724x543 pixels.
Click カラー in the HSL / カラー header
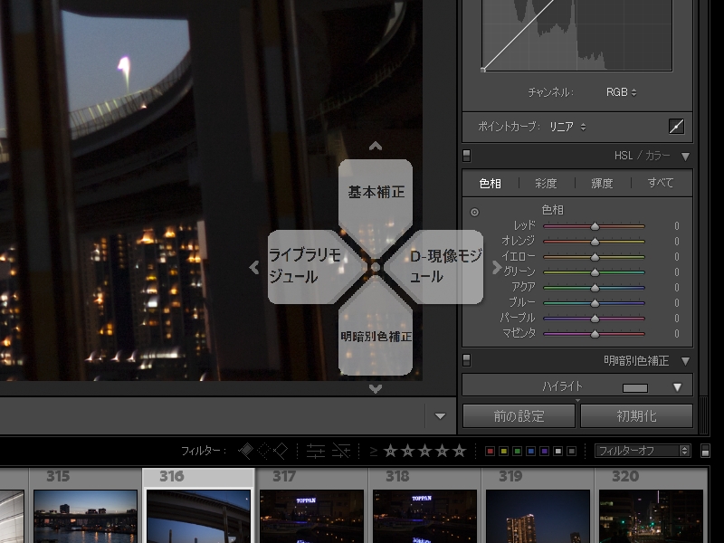click(658, 156)
